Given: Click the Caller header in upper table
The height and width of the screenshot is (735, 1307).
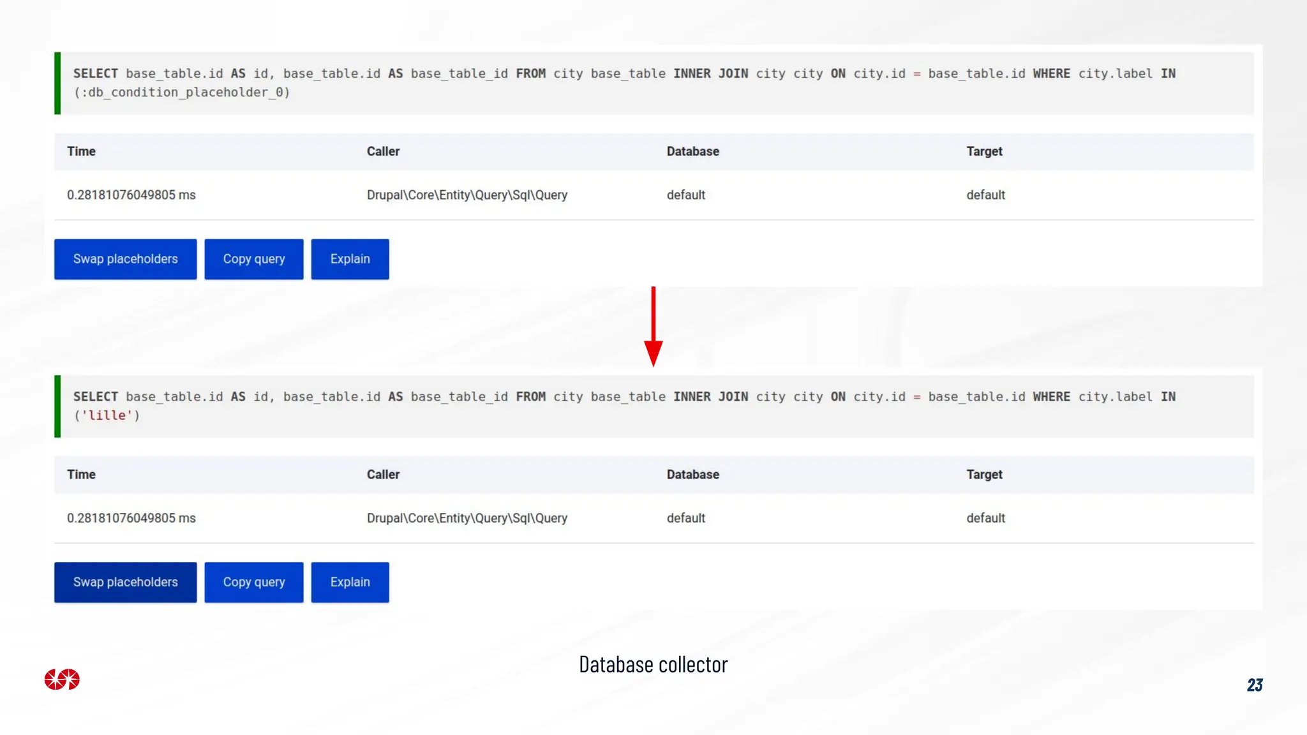Looking at the screenshot, I should [383, 151].
